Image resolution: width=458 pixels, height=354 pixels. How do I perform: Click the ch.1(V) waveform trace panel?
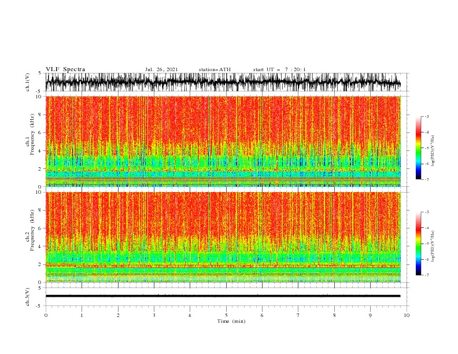pos(227,82)
